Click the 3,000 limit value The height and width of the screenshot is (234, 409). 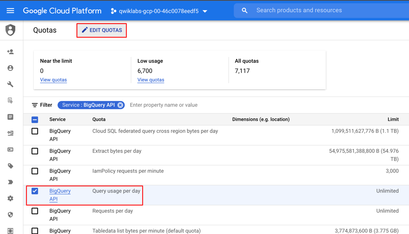392,171
